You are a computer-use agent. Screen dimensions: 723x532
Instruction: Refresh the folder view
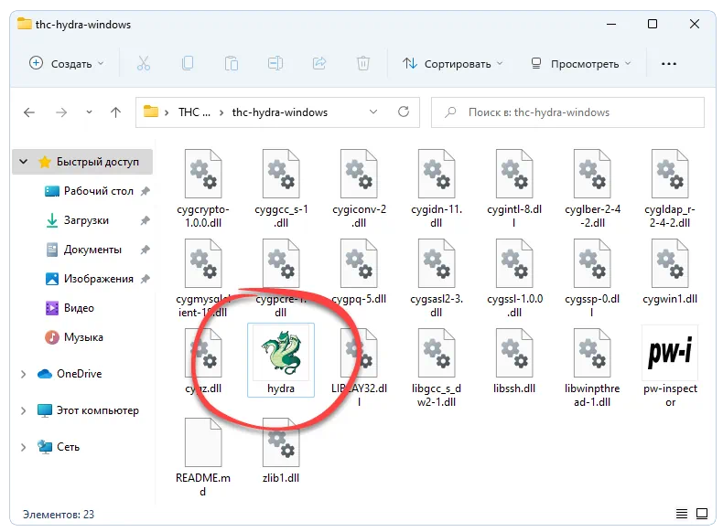tap(404, 112)
